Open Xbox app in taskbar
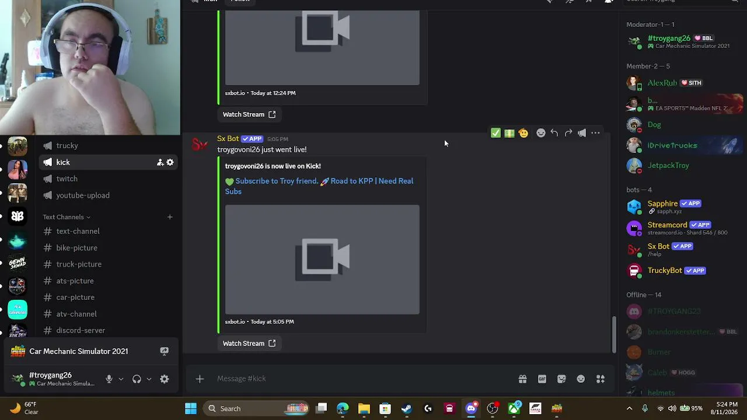Viewport: 747px width, 420px height. pos(514,409)
